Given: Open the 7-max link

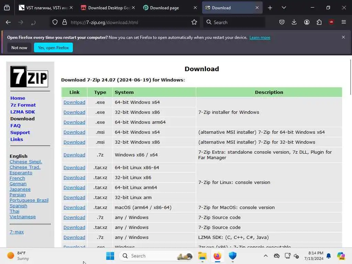Looking at the screenshot, I should click(x=16, y=232).
